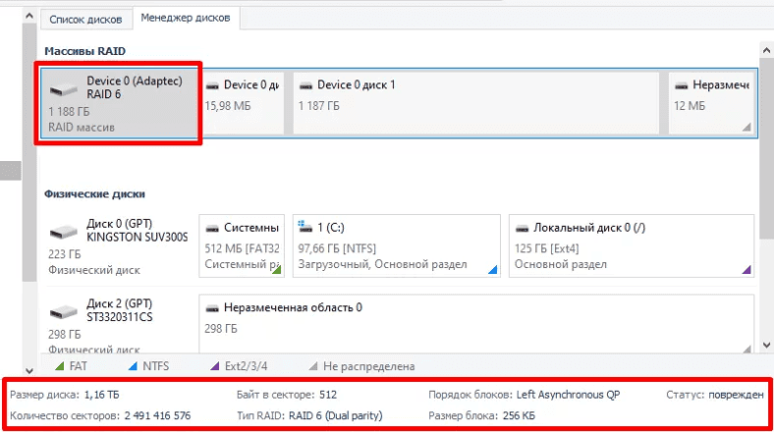Click the Массивы RAID section heading
This screenshot has width=774, height=432.
click(x=84, y=51)
